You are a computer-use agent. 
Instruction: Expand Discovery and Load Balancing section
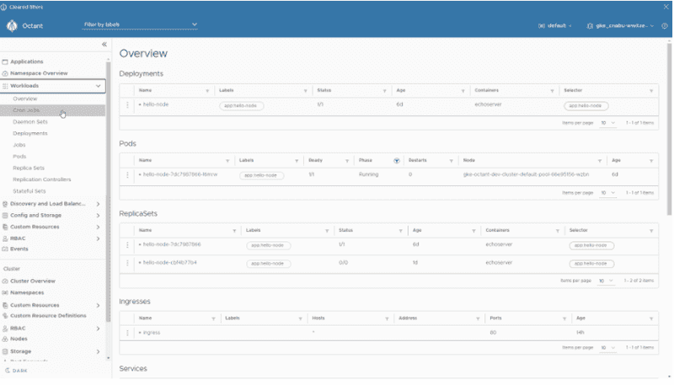point(98,203)
